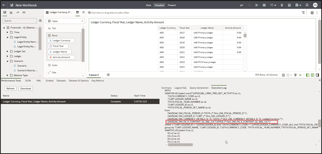Toggle the grammar panel visibility

point(312,75)
